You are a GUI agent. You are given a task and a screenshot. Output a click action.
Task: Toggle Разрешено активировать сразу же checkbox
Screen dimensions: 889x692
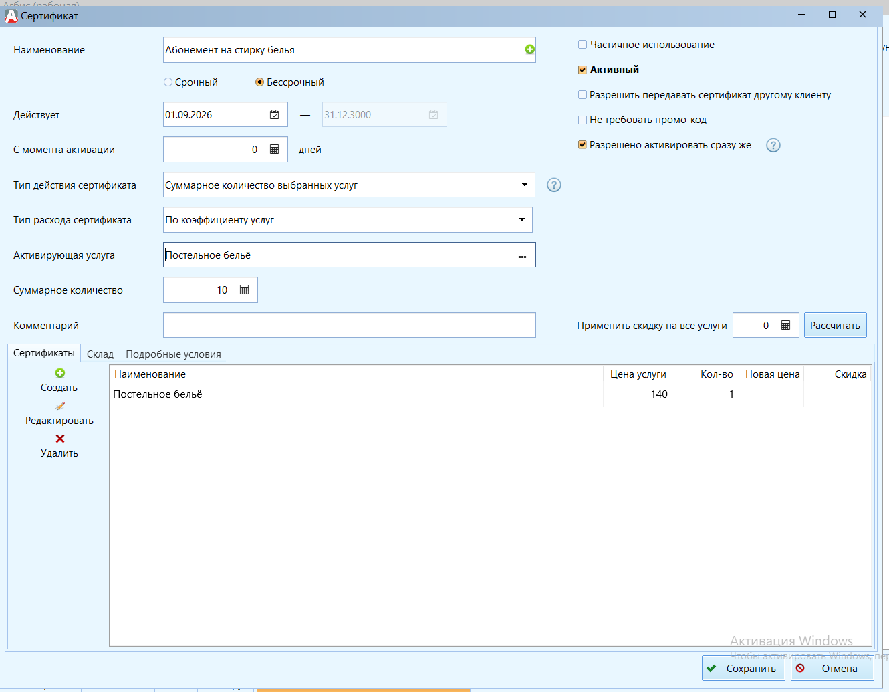(582, 145)
